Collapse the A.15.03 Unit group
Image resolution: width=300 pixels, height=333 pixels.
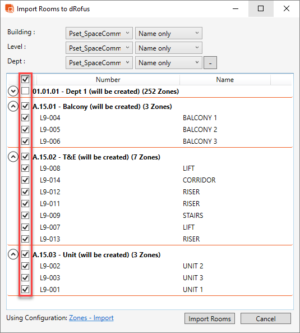pos(13,254)
